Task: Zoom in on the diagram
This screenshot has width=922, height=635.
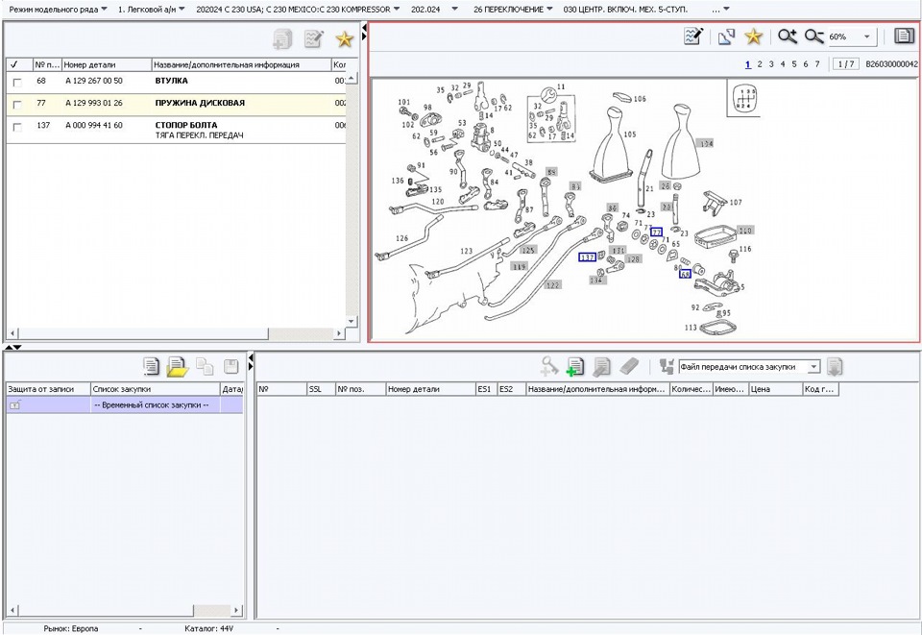Action: coord(787,37)
